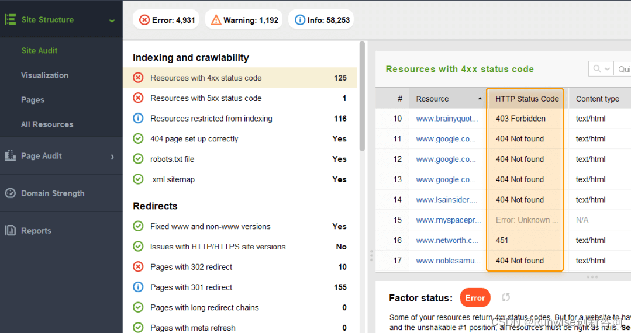Select Resources restricted from indexing row

[240, 118]
